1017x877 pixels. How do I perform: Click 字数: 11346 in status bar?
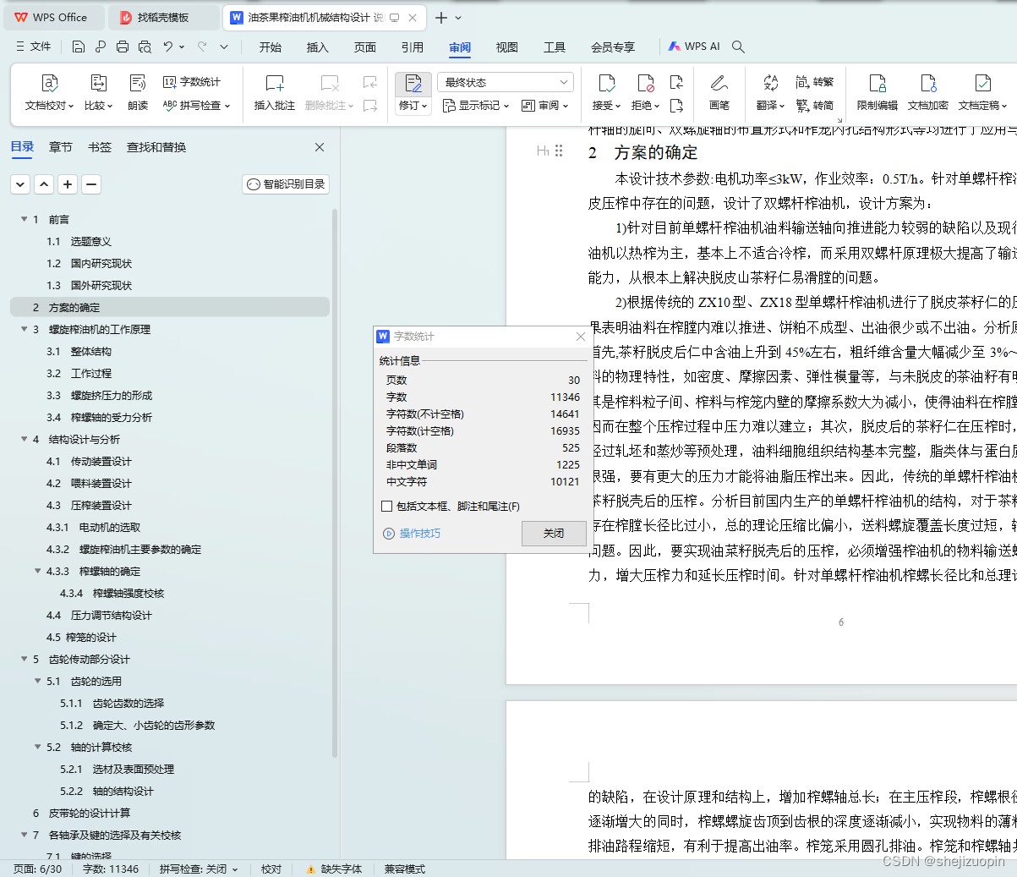[111, 869]
